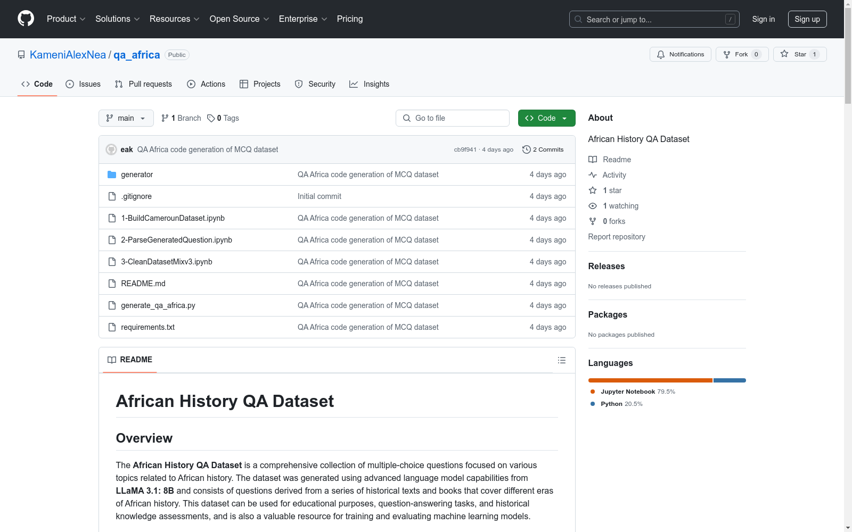Click the GitHub logo icon
Image resolution: width=852 pixels, height=532 pixels.
click(26, 19)
